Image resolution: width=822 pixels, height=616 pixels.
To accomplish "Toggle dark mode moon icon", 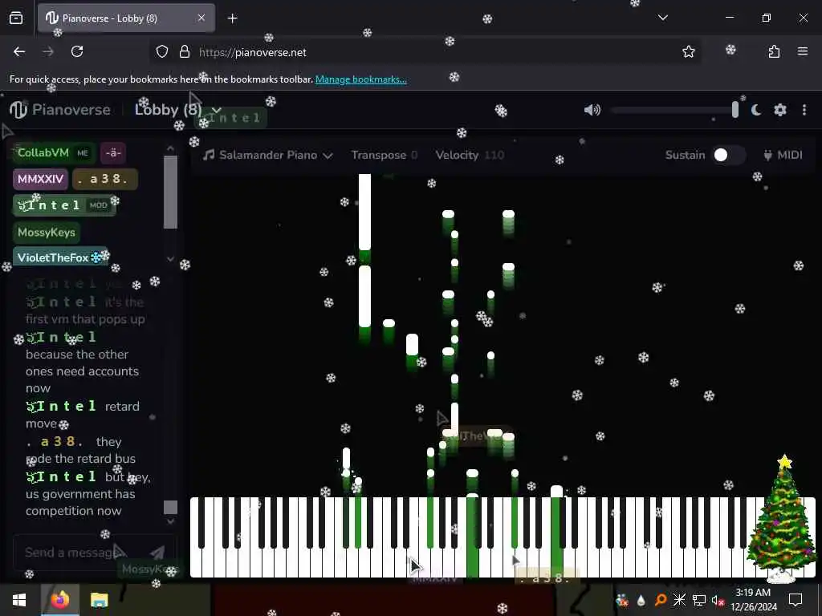I will [x=756, y=109].
